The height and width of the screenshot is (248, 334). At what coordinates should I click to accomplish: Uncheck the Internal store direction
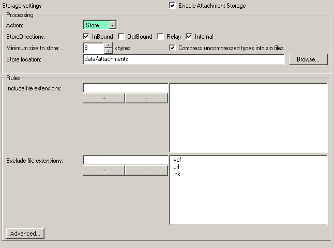(x=189, y=37)
